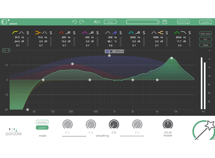Solo the 209 Hz band
215x158 pixels.
(x=74, y=33)
